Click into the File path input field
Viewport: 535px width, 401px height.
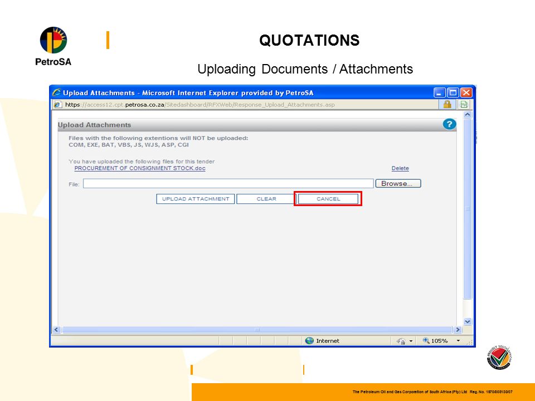coord(228,183)
